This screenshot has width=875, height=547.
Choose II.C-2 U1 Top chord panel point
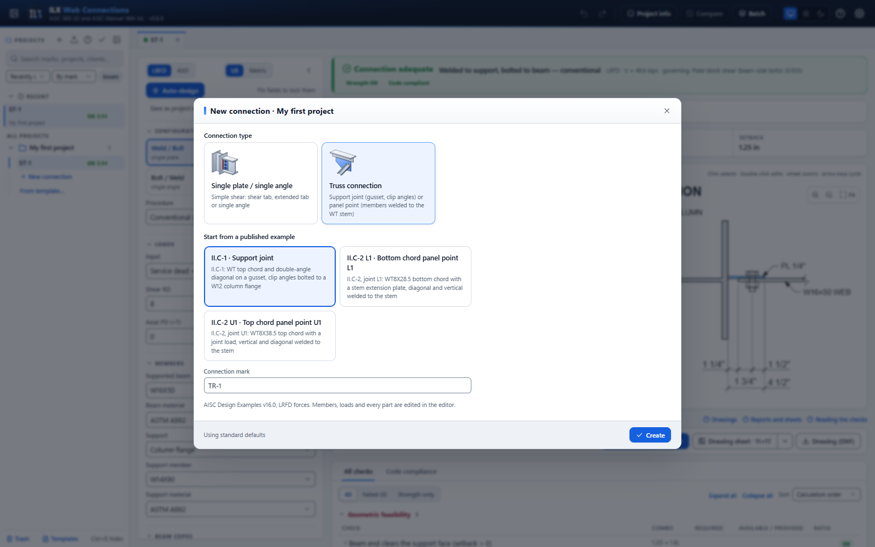(270, 336)
